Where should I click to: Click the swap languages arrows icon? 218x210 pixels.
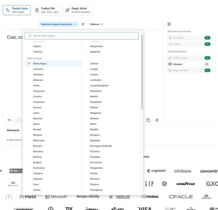[x=83, y=24]
